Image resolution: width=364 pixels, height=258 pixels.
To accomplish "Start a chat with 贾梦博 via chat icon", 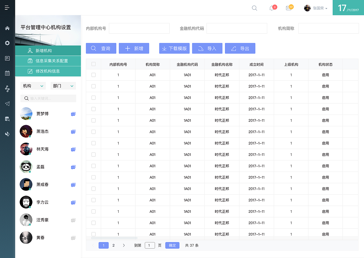I will pos(73,114).
